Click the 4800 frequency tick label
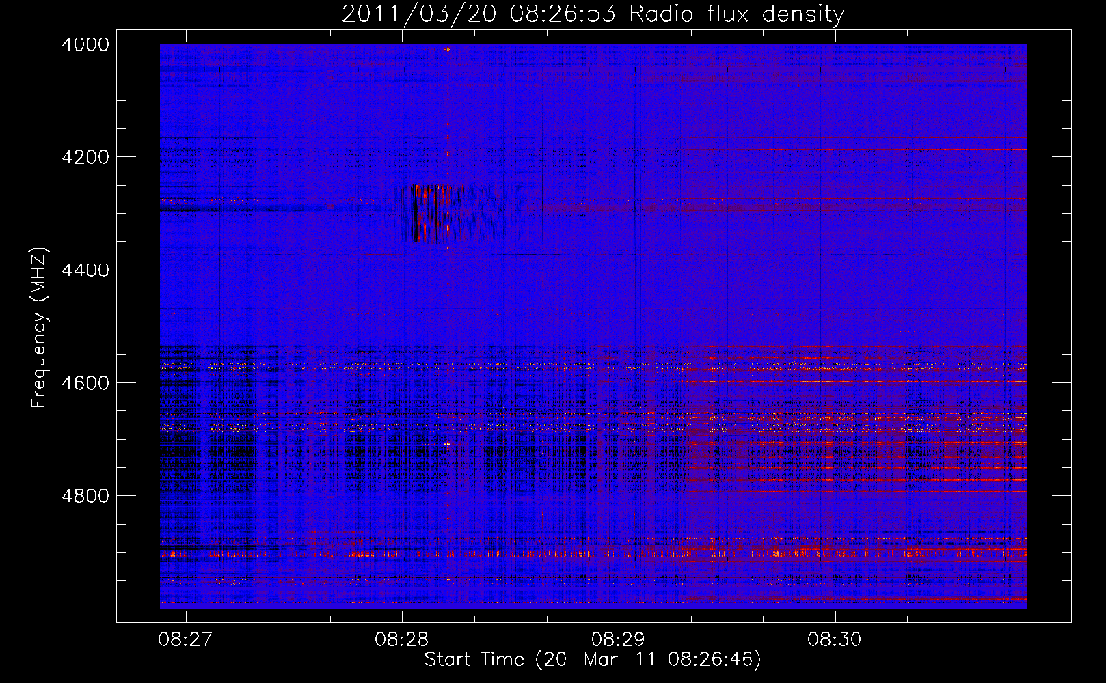The image size is (1106, 683). pos(85,495)
